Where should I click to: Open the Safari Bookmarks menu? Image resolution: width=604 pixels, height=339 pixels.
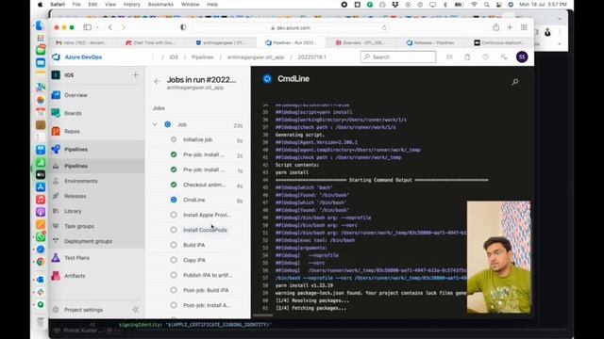tap(160, 4)
